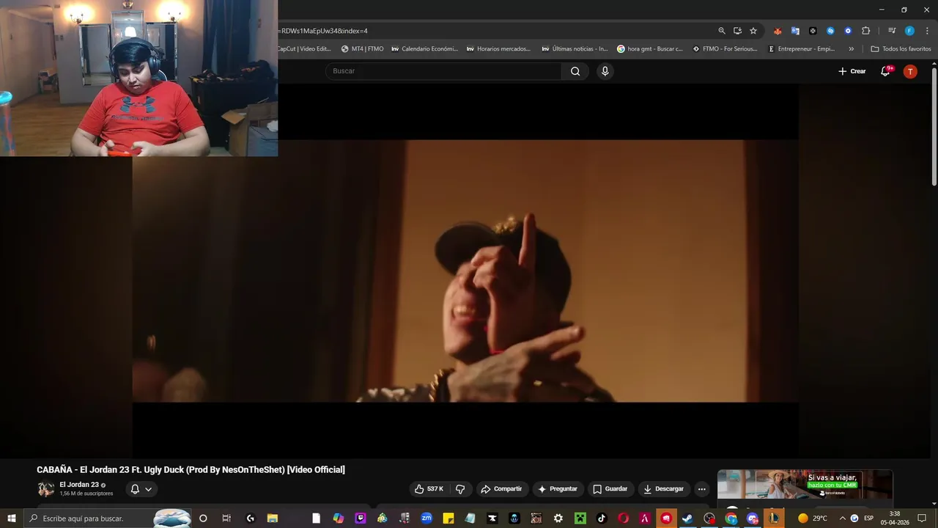Screen dimensions: 938x528
Task: Open Zoom from the taskbar
Action: 426,518
